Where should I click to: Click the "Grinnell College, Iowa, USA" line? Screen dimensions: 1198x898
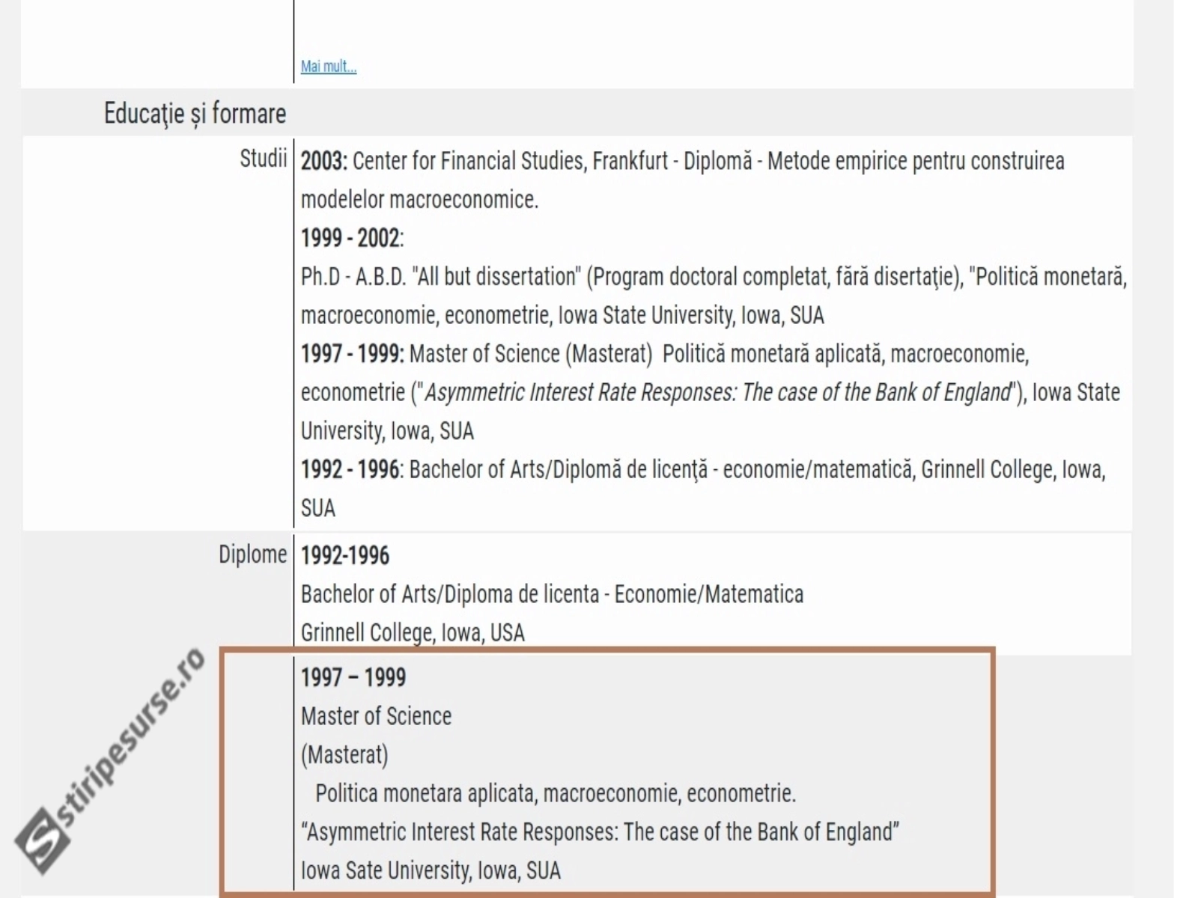(413, 633)
